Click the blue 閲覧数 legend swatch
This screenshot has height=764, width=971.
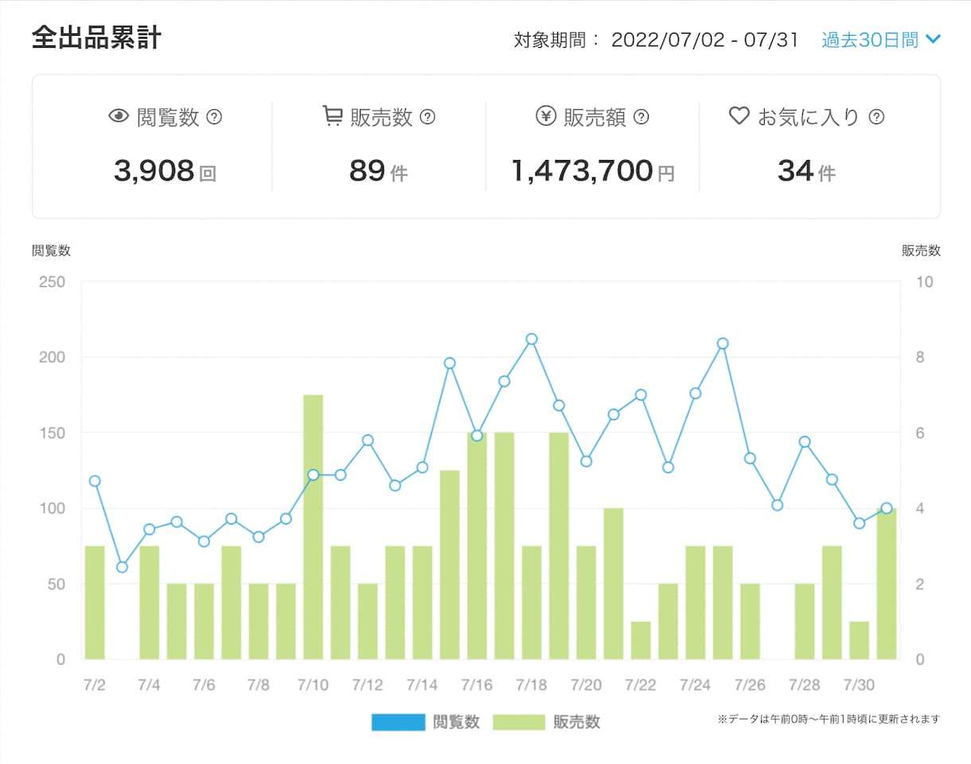point(398,722)
